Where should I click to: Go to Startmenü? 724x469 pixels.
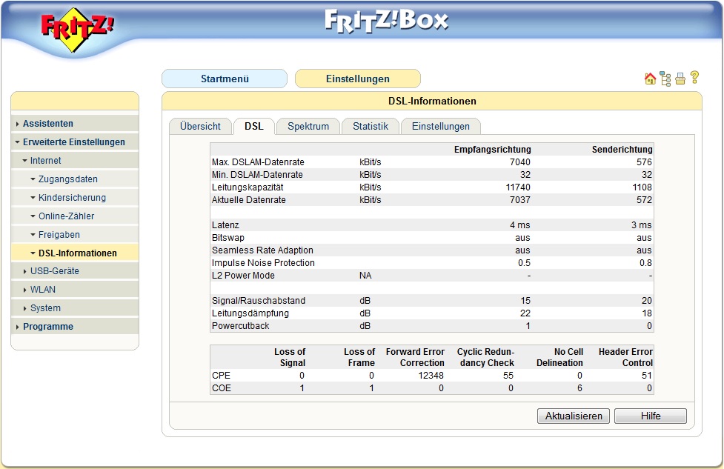[x=225, y=79]
